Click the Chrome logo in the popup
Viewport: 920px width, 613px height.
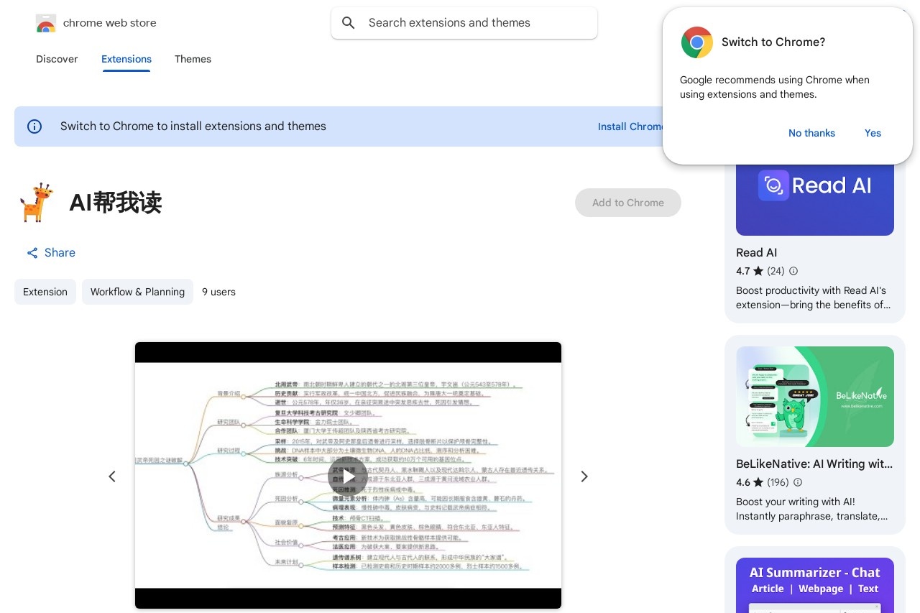[x=696, y=42]
